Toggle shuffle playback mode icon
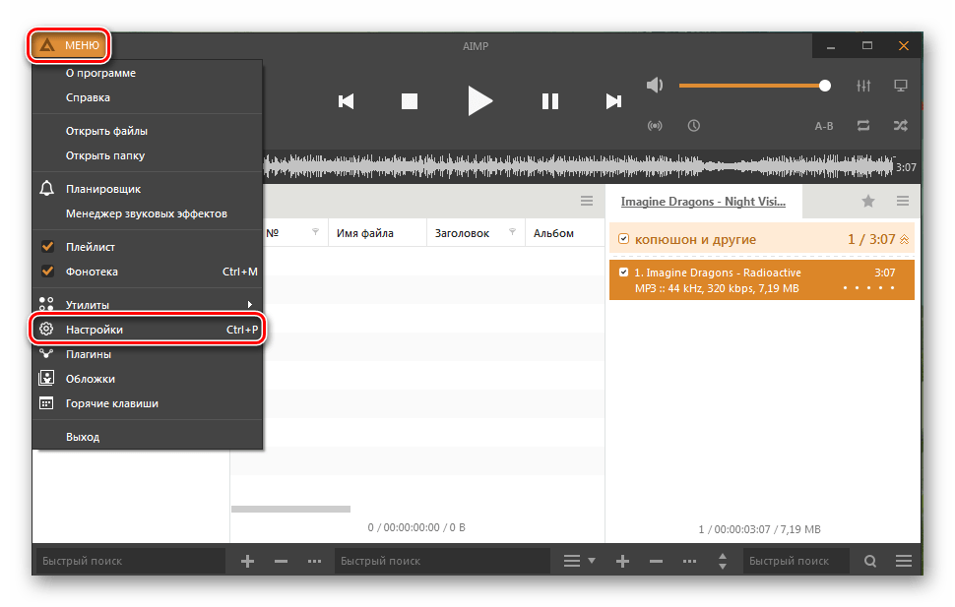 coord(900,126)
